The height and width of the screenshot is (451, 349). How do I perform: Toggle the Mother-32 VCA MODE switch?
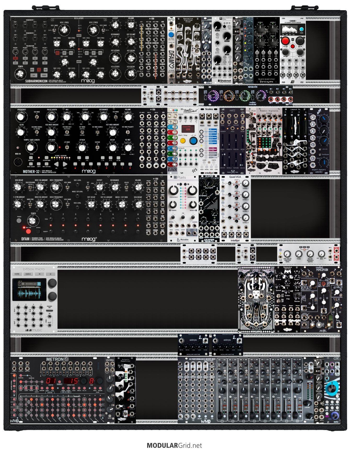tap(115, 117)
